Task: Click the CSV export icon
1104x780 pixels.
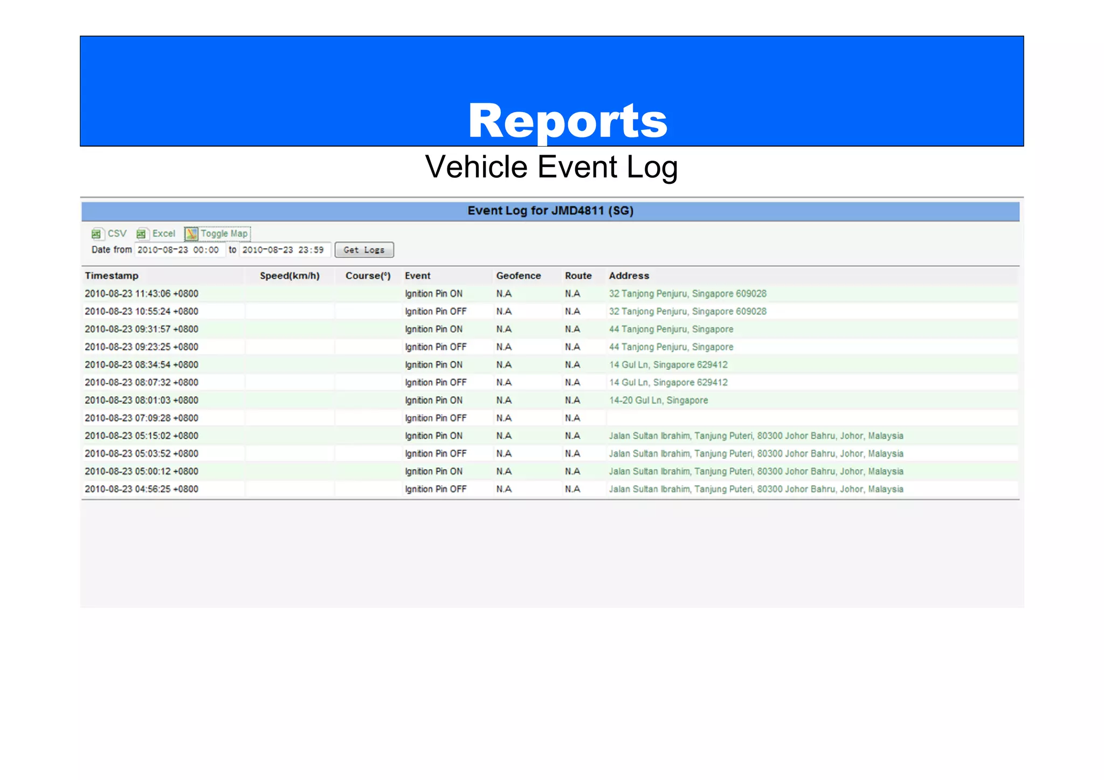Action: (x=96, y=233)
